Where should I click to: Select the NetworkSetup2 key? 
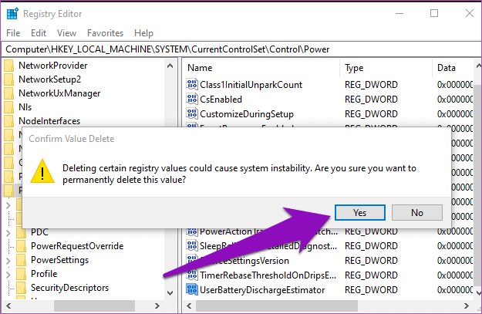point(50,79)
